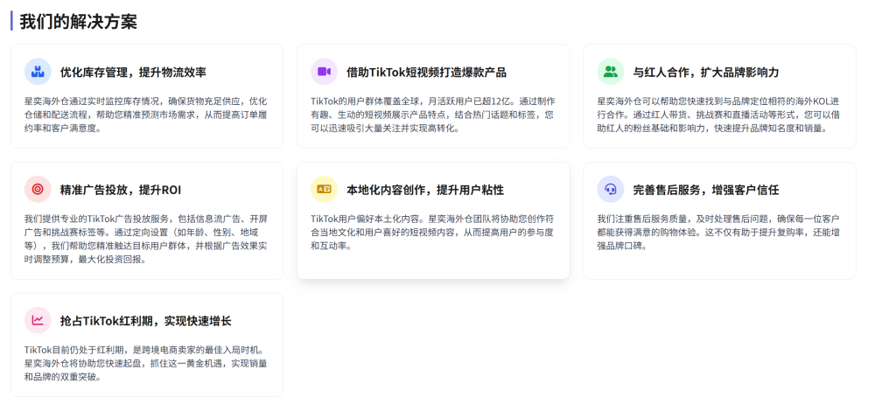
Task: Click the heading 优化库存管理，提升物流效率
Action: click(133, 73)
